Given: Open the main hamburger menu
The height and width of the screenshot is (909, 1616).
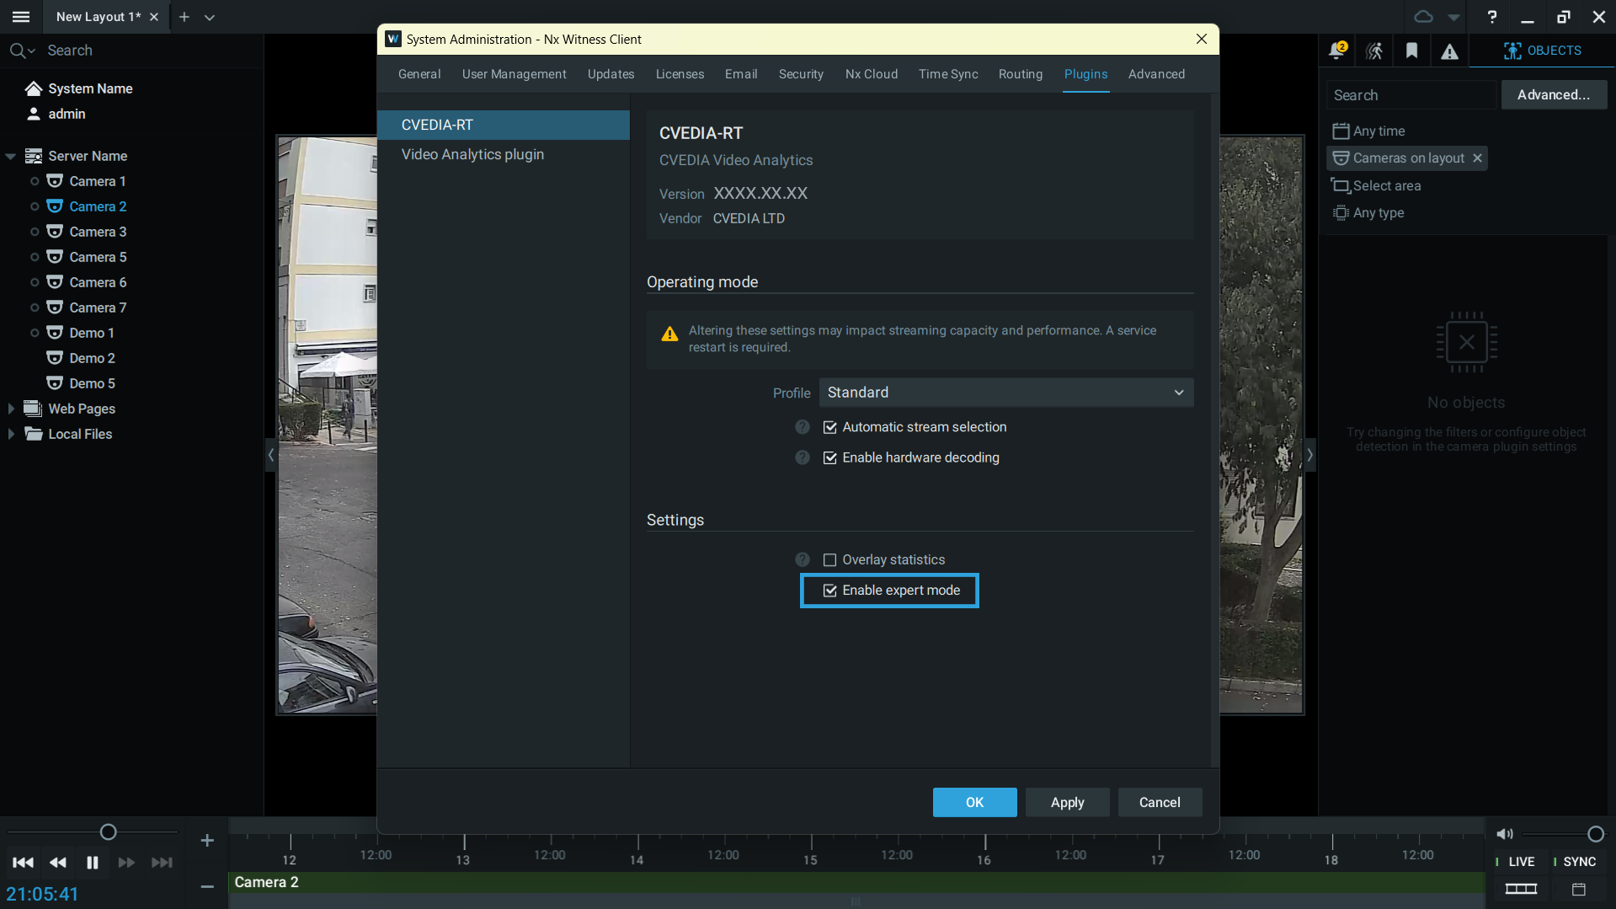Looking at the screenshot, I should click(x=21, y=17).
